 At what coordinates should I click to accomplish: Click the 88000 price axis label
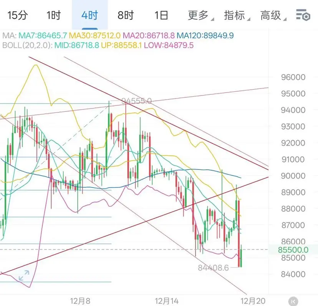point(293,209)
